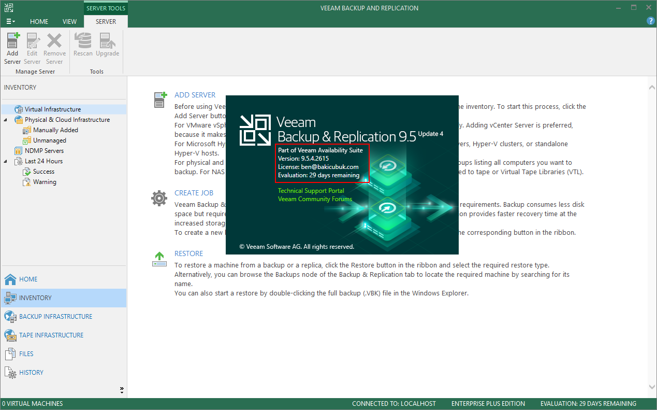Select Physical & Cloud Infrastructure node
Screen dimensions: 657x410
pyautogui.click(x=67, y=120)
